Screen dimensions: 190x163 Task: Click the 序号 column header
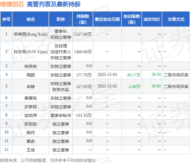6,19
